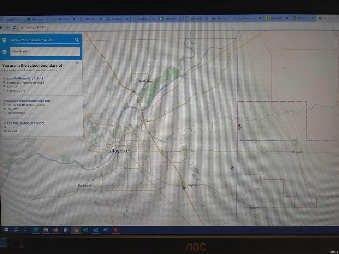This screenshot has height=254, width=339.
Task: Click phone number (765)379-2551
Action: [17, 113]
